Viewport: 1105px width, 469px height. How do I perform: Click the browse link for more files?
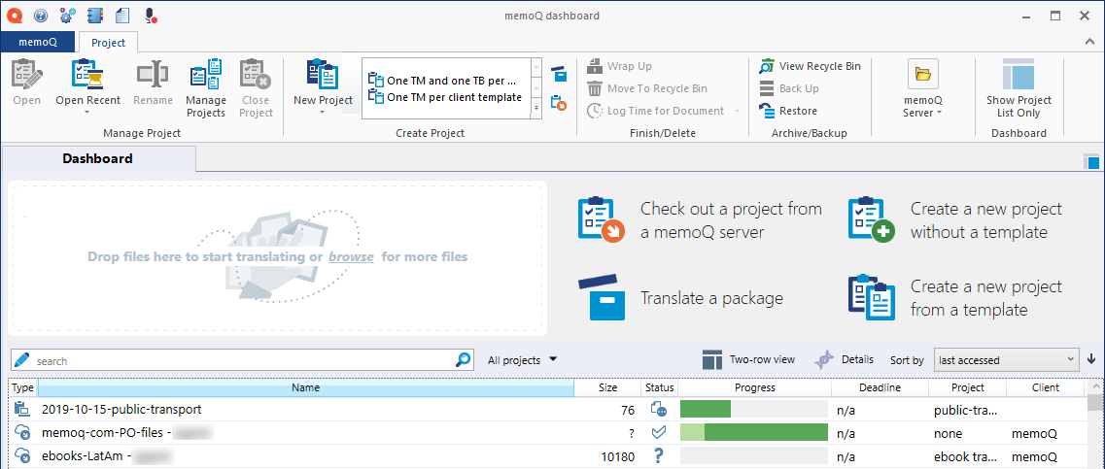[351, 257]
